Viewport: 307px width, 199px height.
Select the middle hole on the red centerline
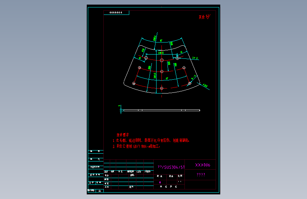tap(162, 72)
